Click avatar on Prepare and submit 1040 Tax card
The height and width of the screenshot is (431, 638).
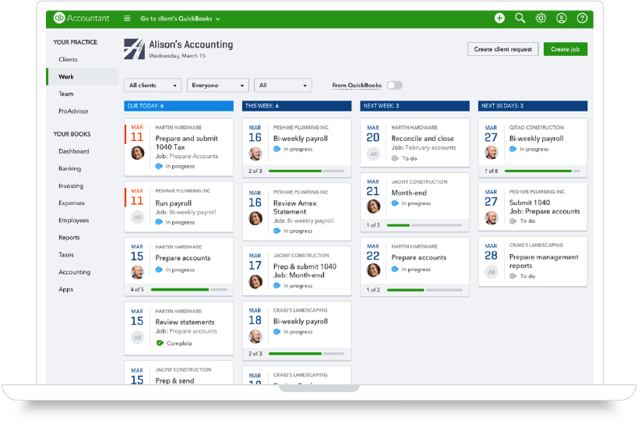[138, 153]
